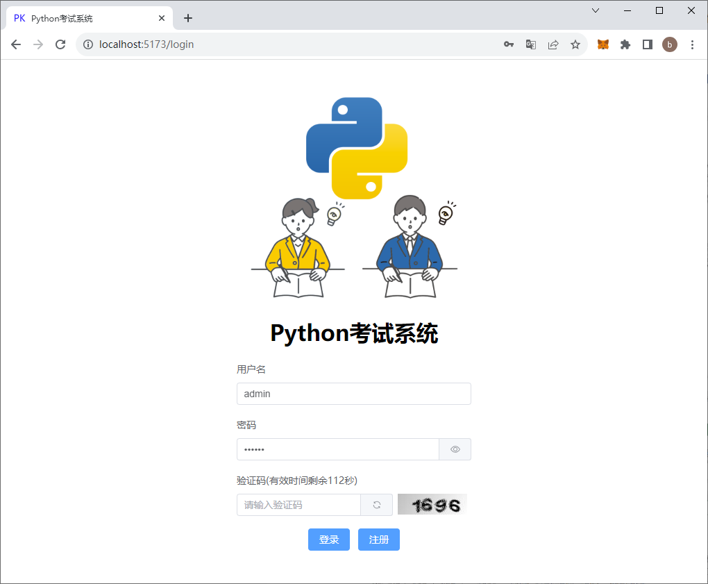Toggle password visibility eye icon
This screenshot has height=584, width=708.
455,449
